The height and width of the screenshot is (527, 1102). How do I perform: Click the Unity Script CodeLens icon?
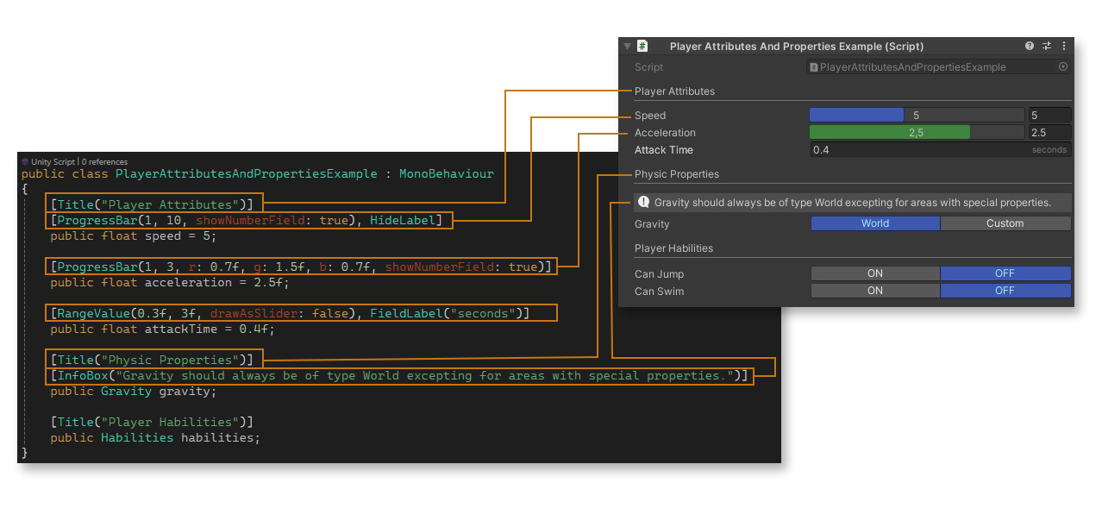tap(26, 161)
